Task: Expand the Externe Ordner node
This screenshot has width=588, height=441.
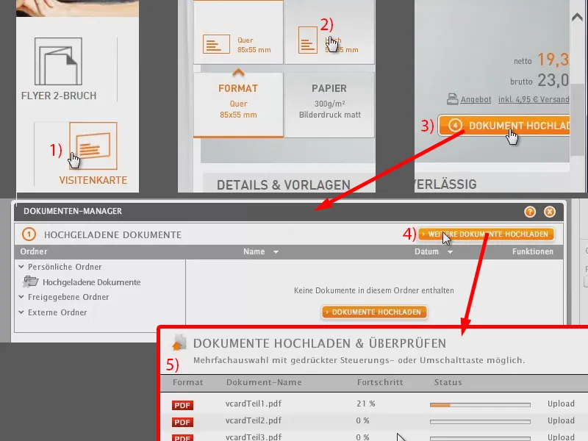Action: (21, 312)
